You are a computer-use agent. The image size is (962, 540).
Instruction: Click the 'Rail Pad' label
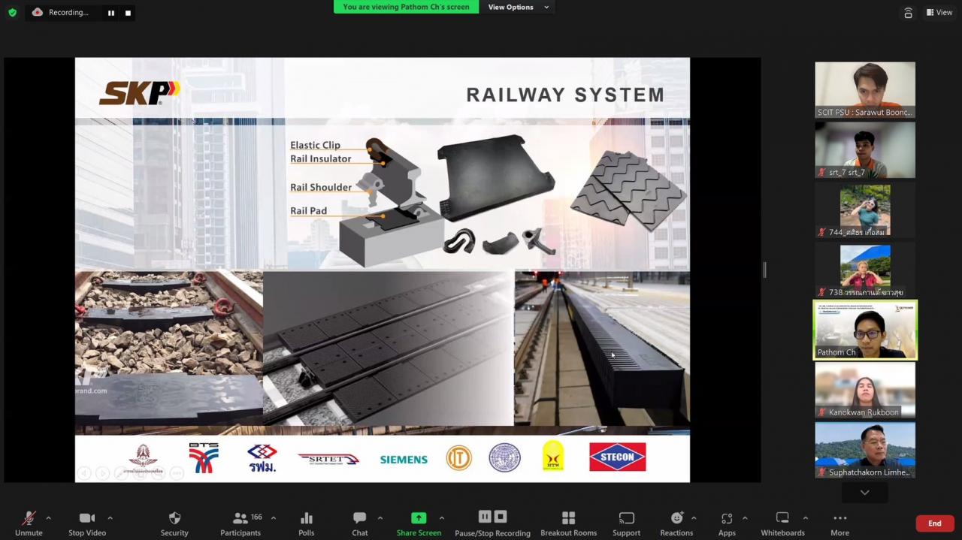(x=308, y=210)
